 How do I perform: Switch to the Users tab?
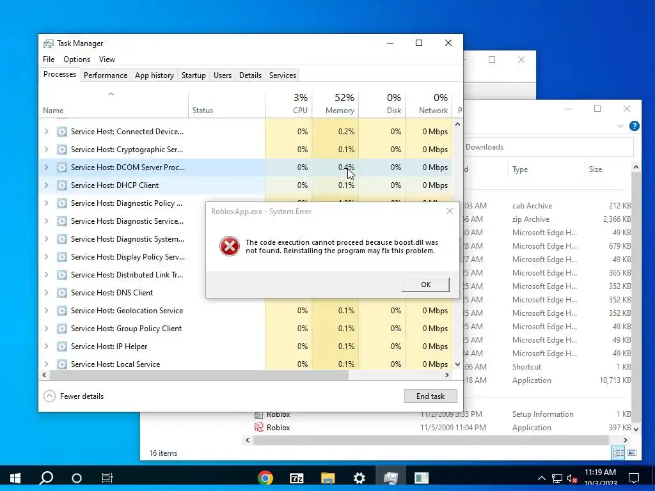pyautogui.click(x=222, y=75)
